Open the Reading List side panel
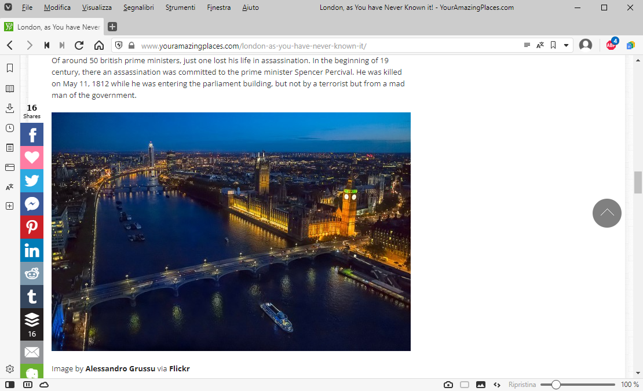Screen dimensions: 643x391 point(10,89)
